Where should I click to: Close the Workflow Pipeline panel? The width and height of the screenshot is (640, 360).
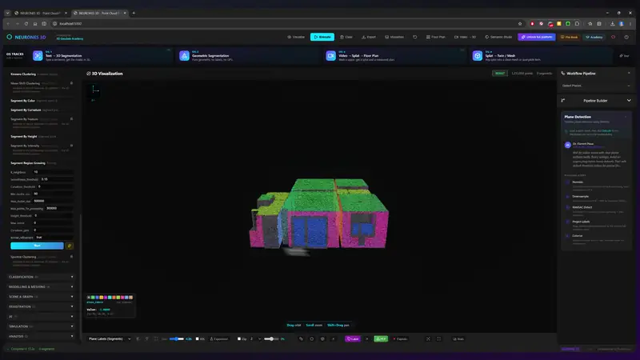(x=629, y=73)
